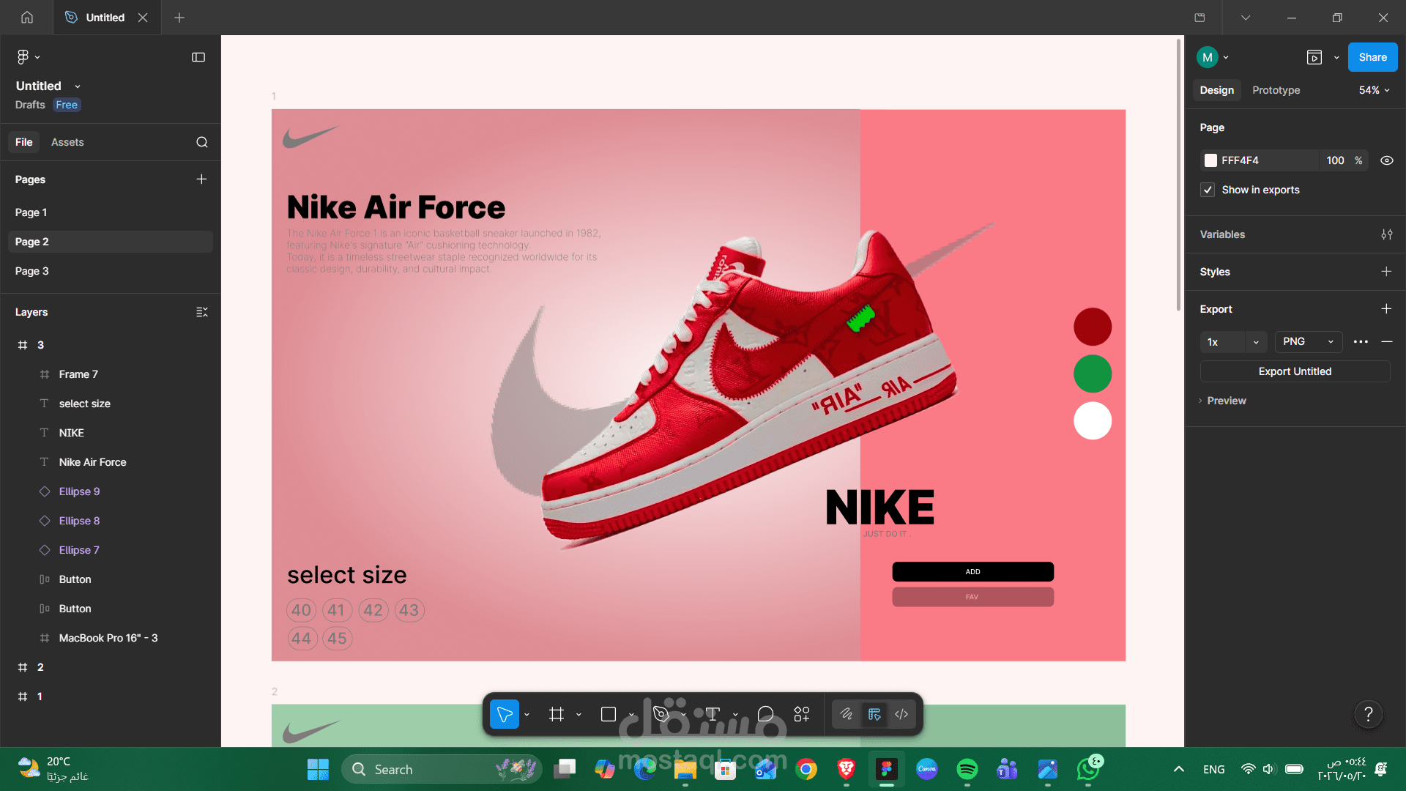Open Google Chrome from the taskbar
Screen dimensions: 1406x791
click(806, 769)
